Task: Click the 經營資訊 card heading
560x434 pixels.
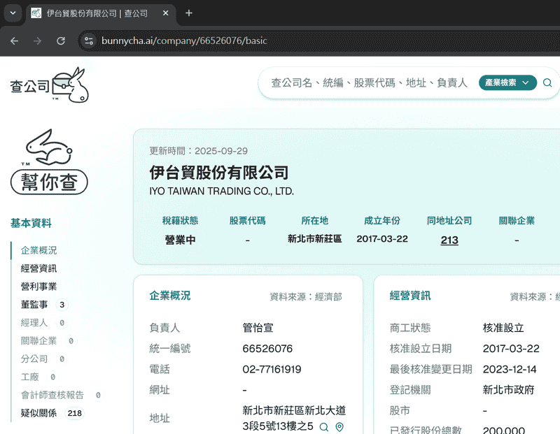Action: tap(410, 296)
